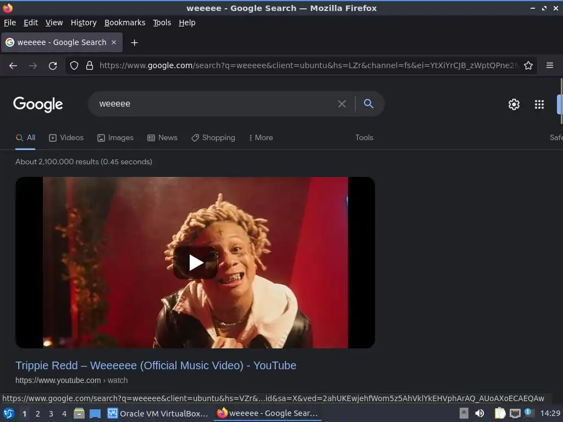This screenshot has width=563, height=422.
Task: Open the Tools menu in menu bar
Action: [x=162, y=23]
